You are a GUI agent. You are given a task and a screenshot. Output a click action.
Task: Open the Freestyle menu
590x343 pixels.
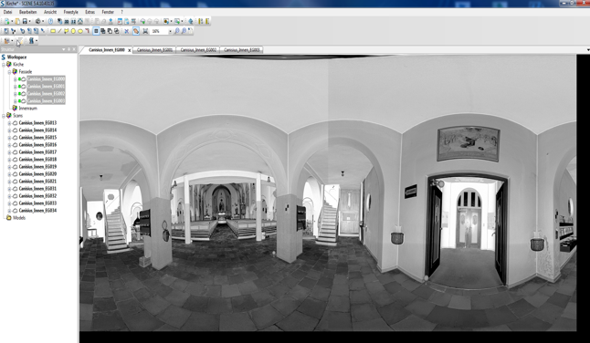pos(70,12)
